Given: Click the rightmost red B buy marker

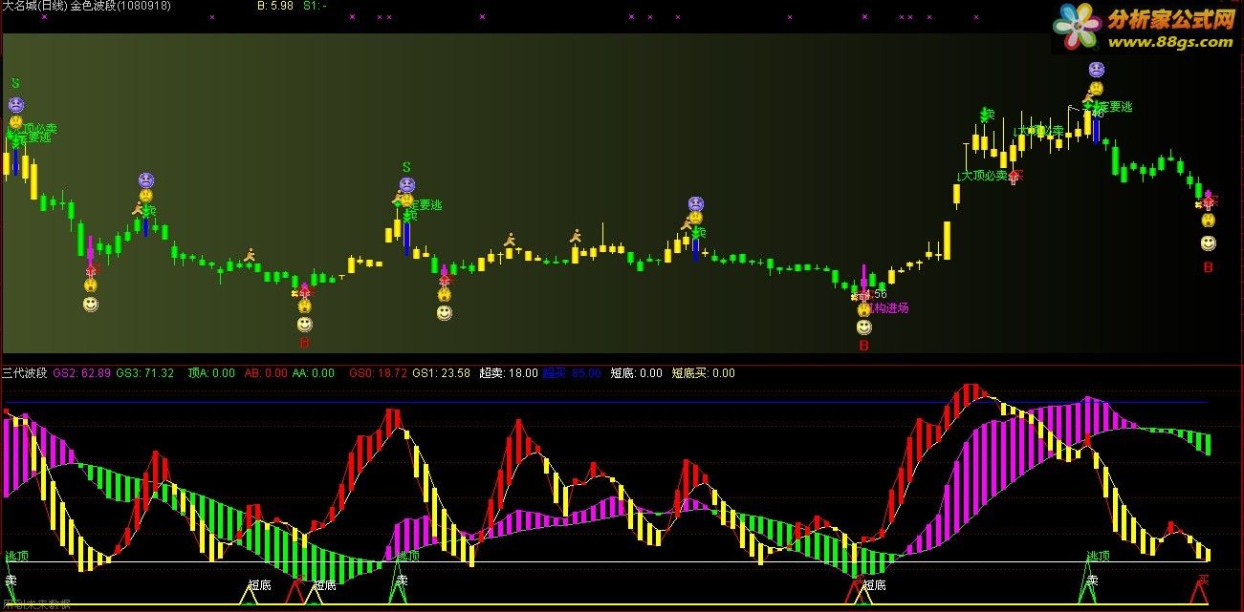Looking at the screenshot, I should point(1208,267).
